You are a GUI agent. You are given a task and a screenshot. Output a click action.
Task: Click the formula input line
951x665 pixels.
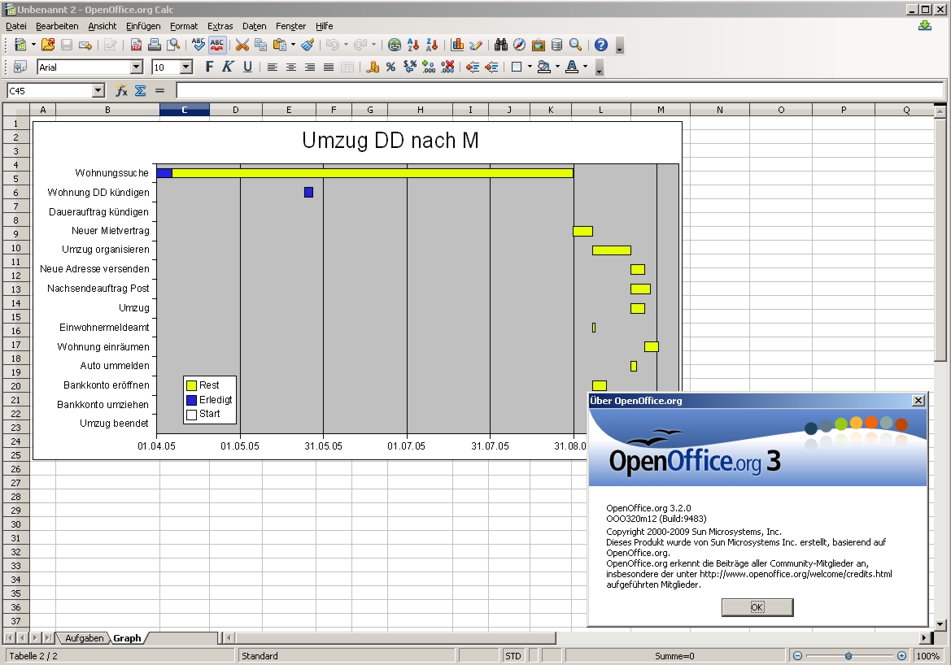click(559, 91)
